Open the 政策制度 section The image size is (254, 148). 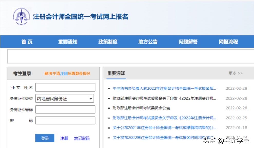pos(107,41)
